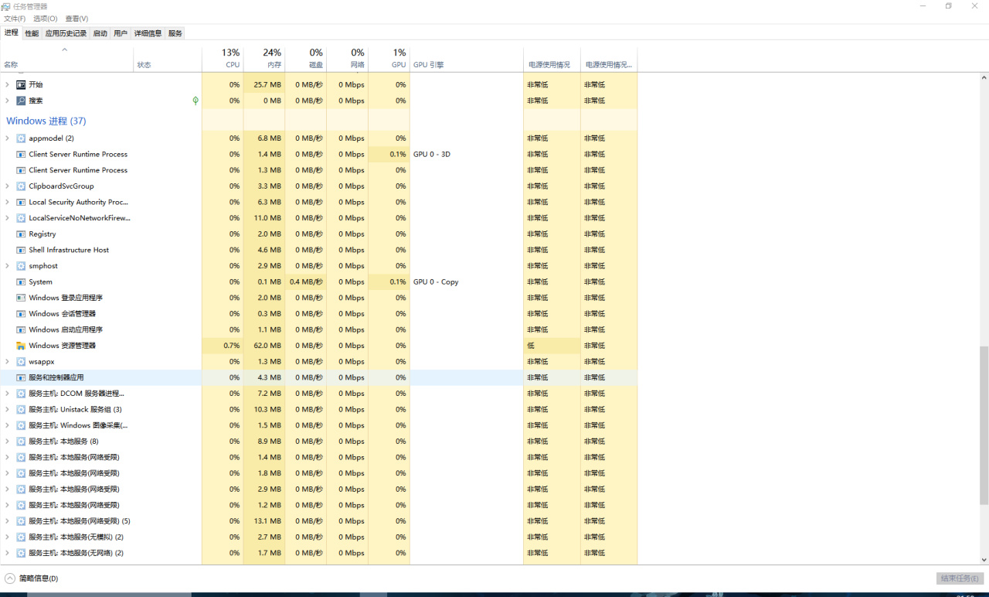989x597 pixels.
Task: Switch to the 详细信息 tab
Action: 148,33
